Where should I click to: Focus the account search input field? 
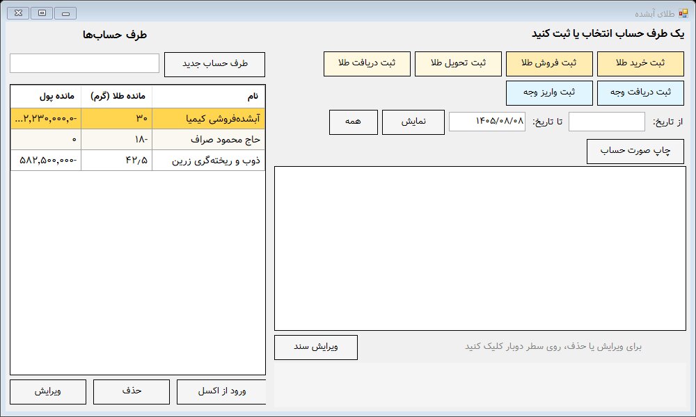[84, 63]
